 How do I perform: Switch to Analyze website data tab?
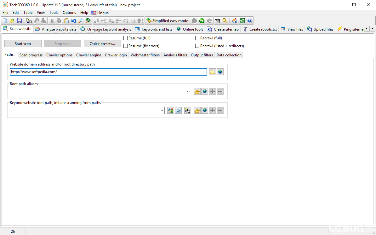click(56, 29)
